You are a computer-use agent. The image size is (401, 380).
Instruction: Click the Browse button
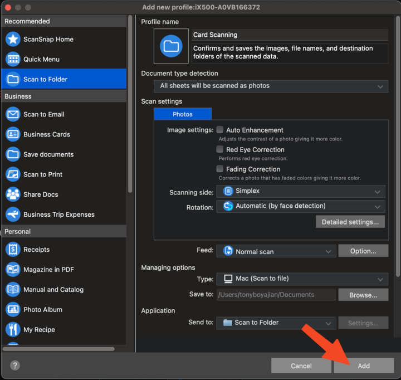[363, 295]
